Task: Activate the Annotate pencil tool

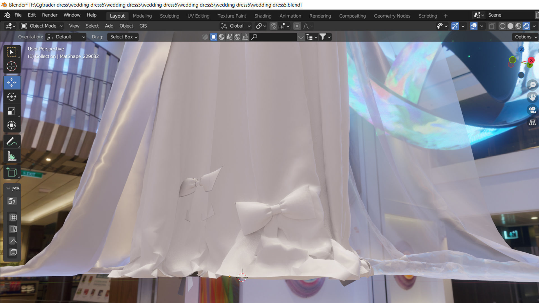Action: [x=12, y=142]
